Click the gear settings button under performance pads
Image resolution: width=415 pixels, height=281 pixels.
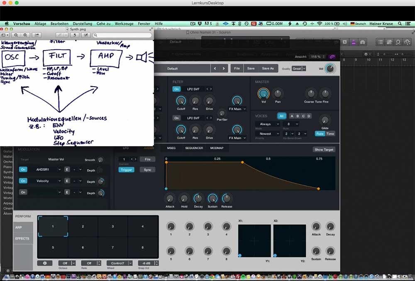point(44,263)
